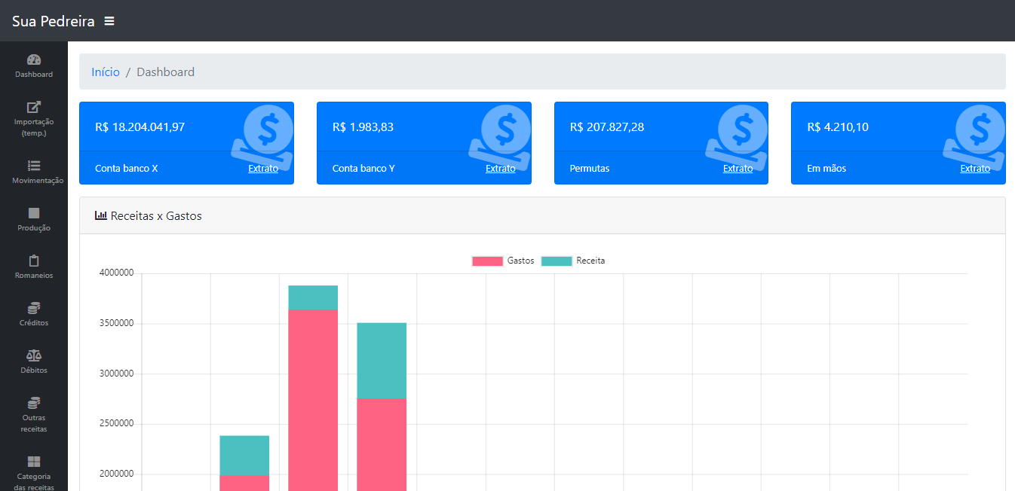Toggle Receita dataset in chart legend
Screen dimensions: 1015x491
point(573,261)
